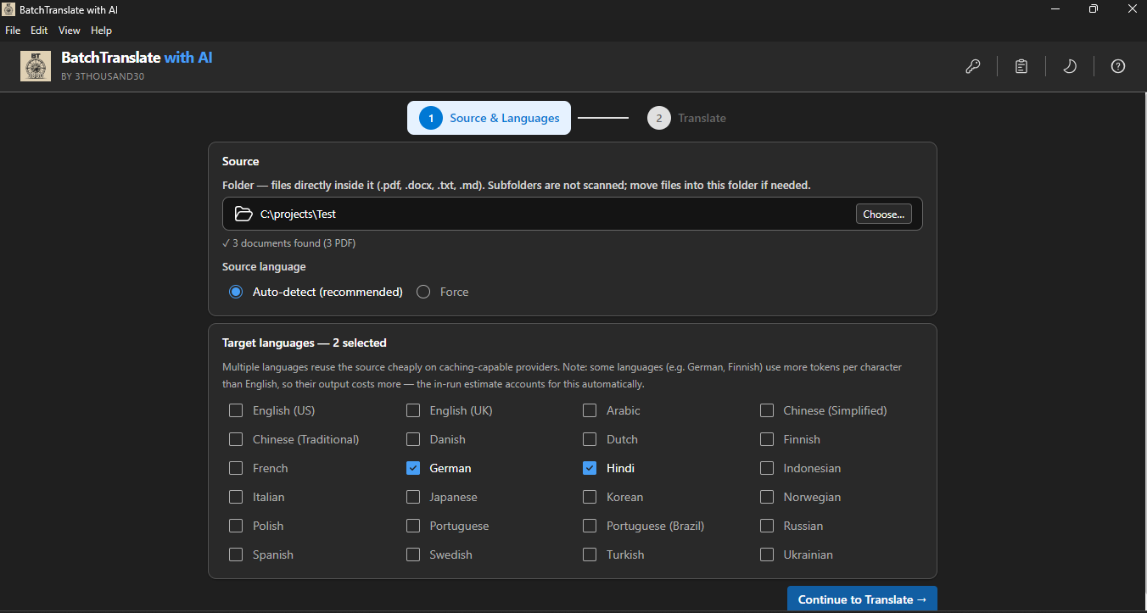Toggle dark mode moon icon
The width and height of the screenshot is (1147, 613).
pyautogui.click(x=1070, y=66)
